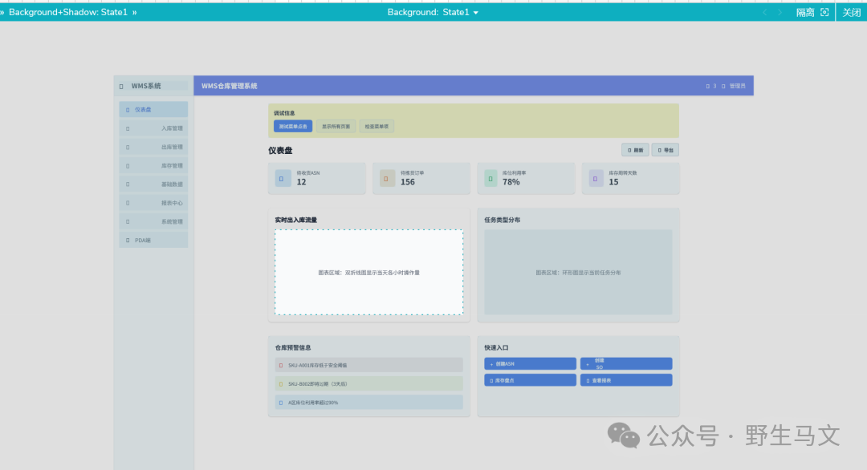Click the 关闭 close button in top bar

(851, 13)
